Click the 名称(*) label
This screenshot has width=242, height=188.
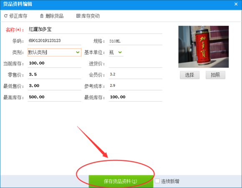pyautogui.click(x=15, y=30)
